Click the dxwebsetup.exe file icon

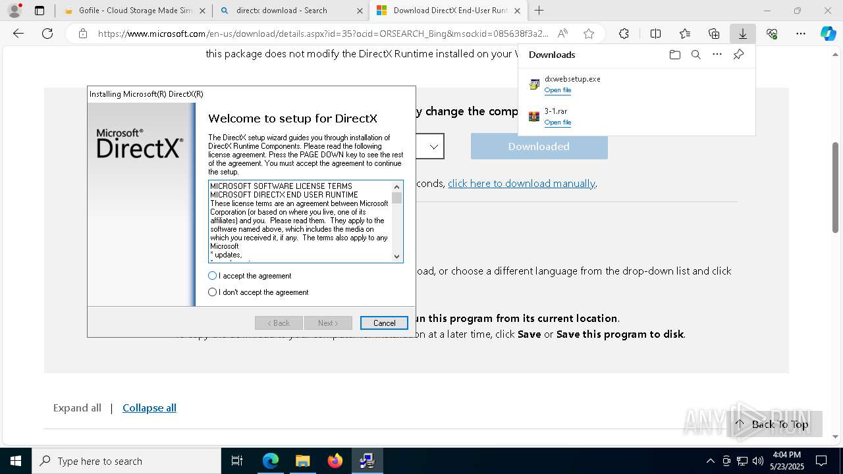534,84
